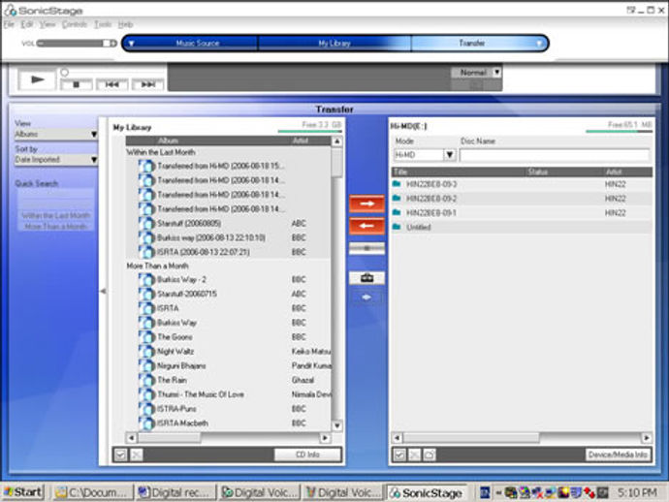
Task: Stop playback with the stop button
Action: click(77, 85)
